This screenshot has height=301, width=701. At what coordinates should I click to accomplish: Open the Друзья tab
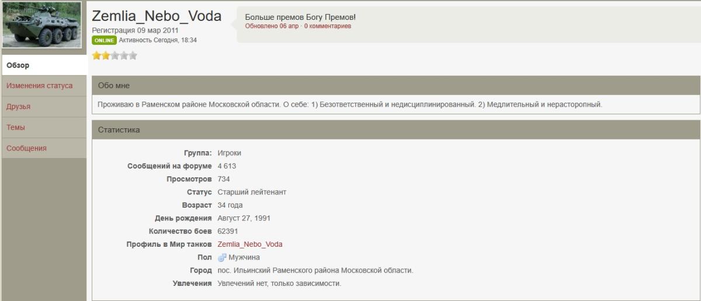[x=19, y=107]
